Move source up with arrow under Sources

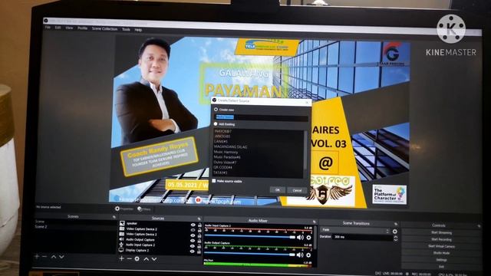coord(147,259)
